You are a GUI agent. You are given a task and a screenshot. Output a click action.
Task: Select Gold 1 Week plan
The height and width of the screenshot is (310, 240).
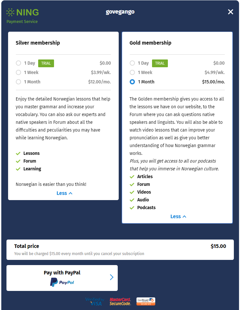click(x=132, y=72)
